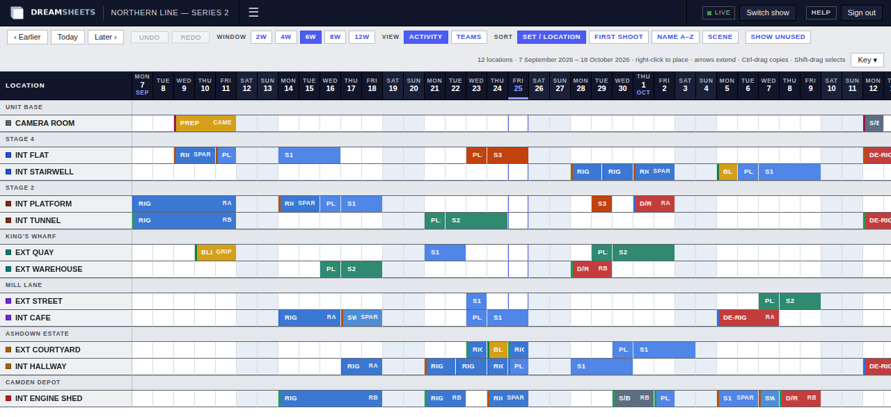Click the ASHDOWN ESTATE group header
Screen dimensions: 891x417
33,334
